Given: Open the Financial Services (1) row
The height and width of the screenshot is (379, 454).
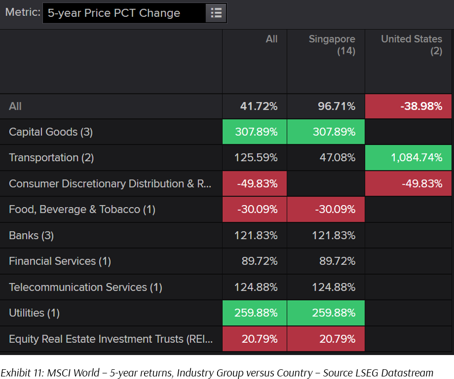Looking at the screenshot, I should point(60,262).
